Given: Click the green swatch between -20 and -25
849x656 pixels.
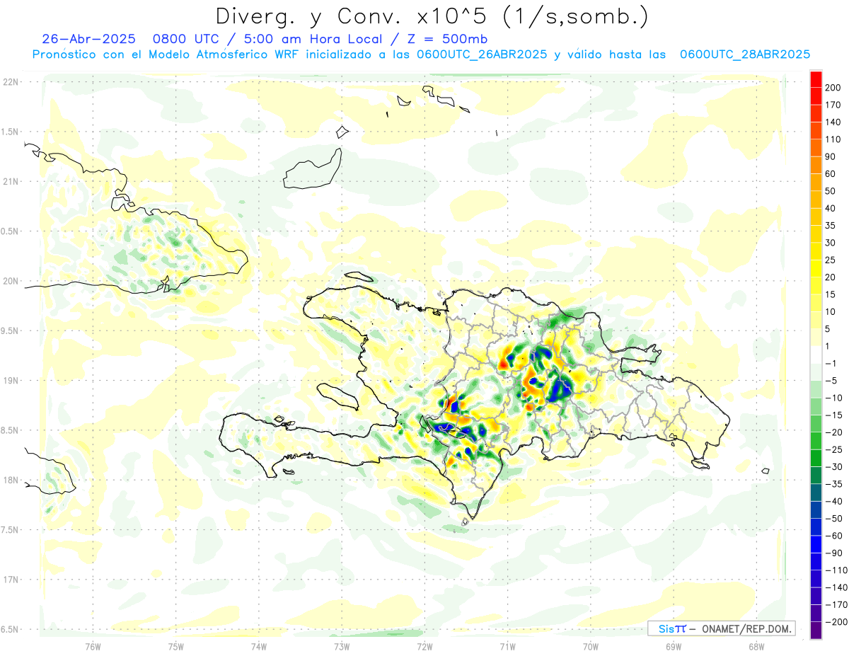Looking at the screenshot, I should tap(816, 441).
